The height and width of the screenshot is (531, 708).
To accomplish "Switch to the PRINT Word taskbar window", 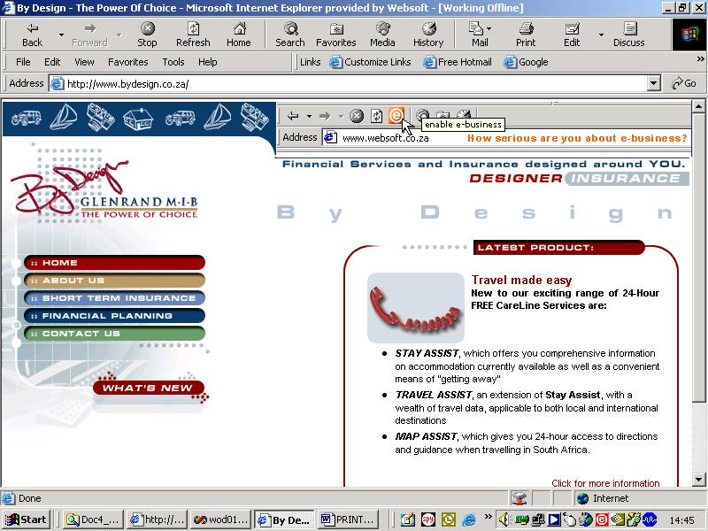I will (x=348, y=519).
